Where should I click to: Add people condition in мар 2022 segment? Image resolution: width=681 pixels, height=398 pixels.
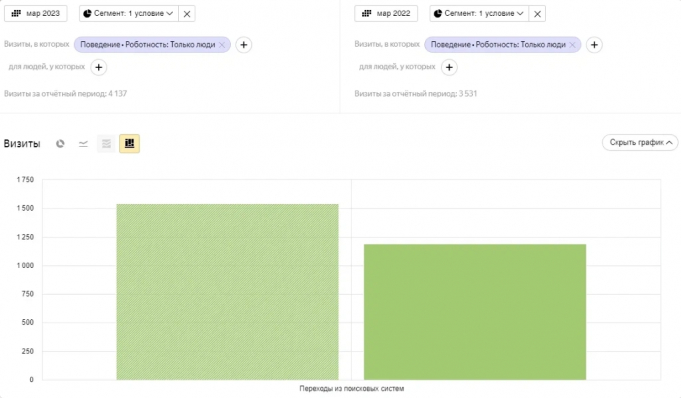tap(449, 67)
